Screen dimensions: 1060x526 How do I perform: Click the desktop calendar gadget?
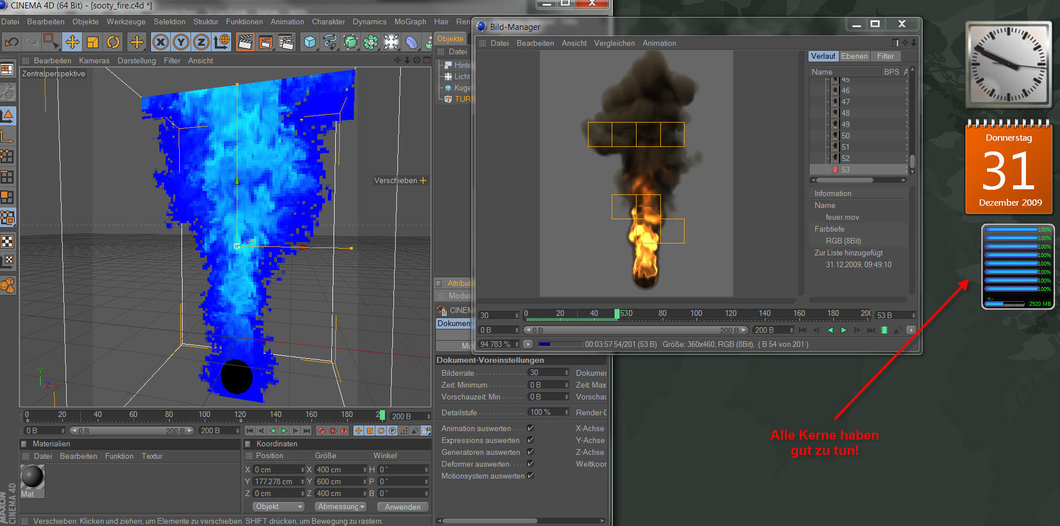1009,168
